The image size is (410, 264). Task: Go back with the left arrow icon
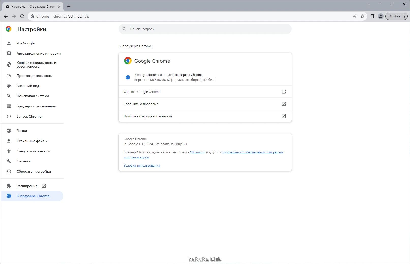6,16
